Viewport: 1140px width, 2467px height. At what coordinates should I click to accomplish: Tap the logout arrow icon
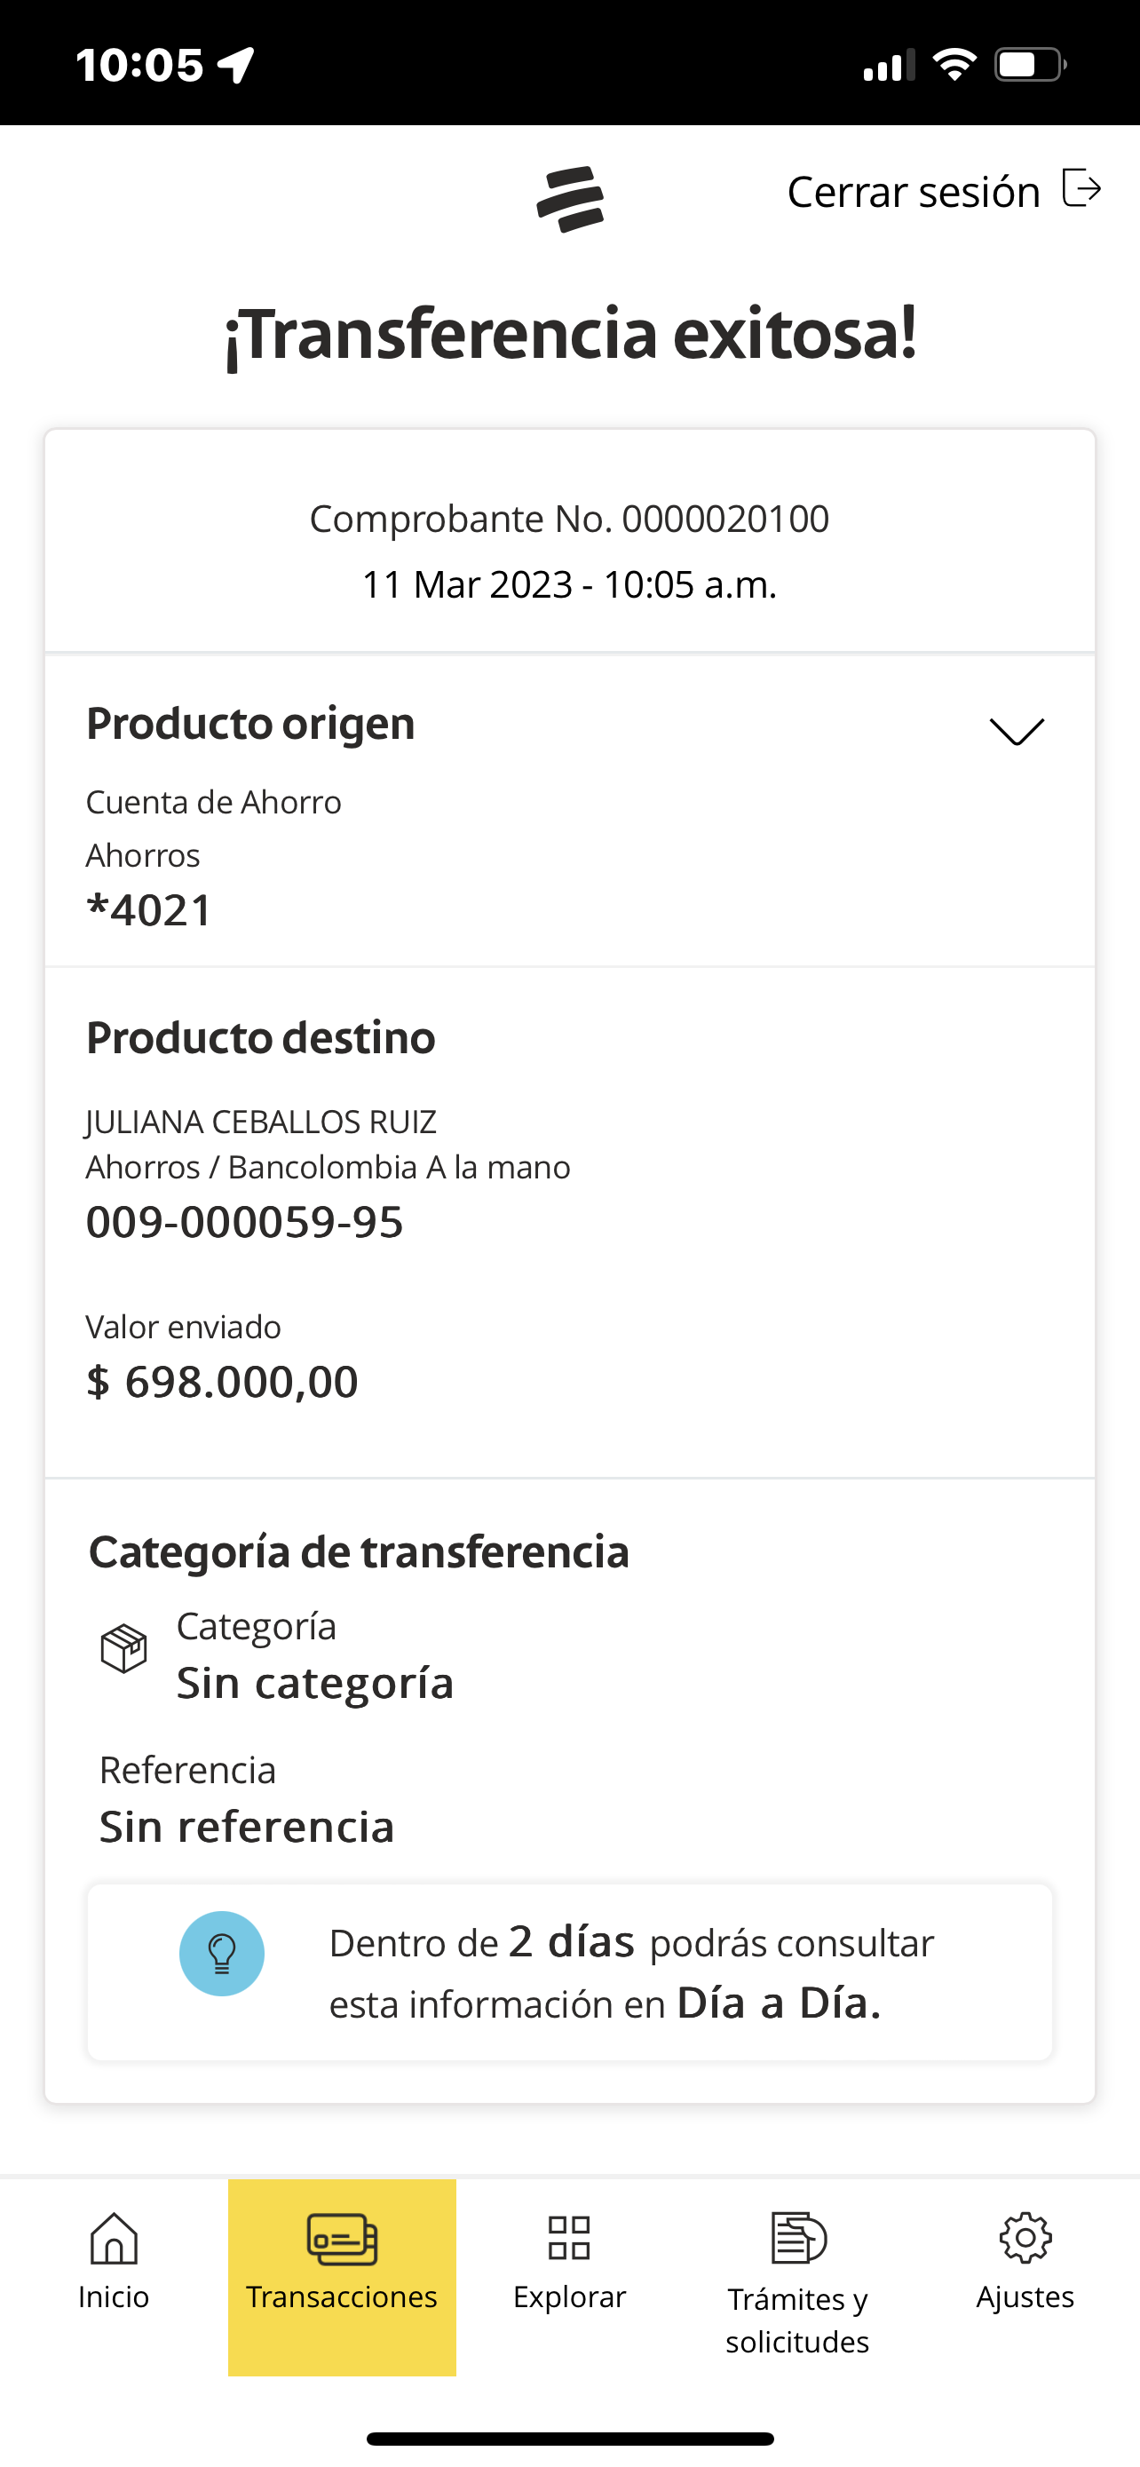pyautogui.click(x=1081, y=187)
